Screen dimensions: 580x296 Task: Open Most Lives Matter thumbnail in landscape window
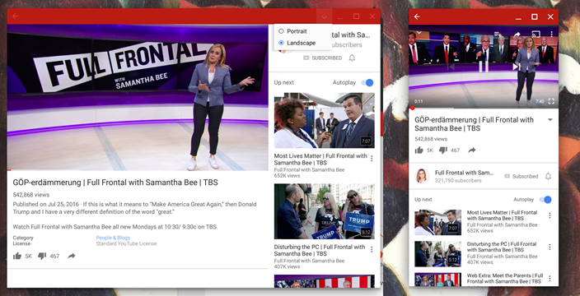coord(325,120)
